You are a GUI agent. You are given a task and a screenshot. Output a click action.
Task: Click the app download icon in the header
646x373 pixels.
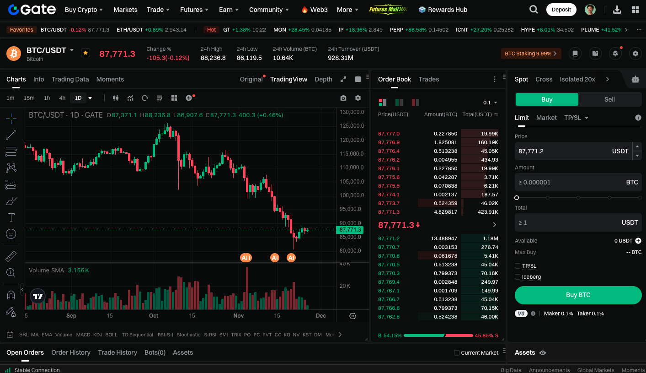pyautogui.click(x=617, y=10)
